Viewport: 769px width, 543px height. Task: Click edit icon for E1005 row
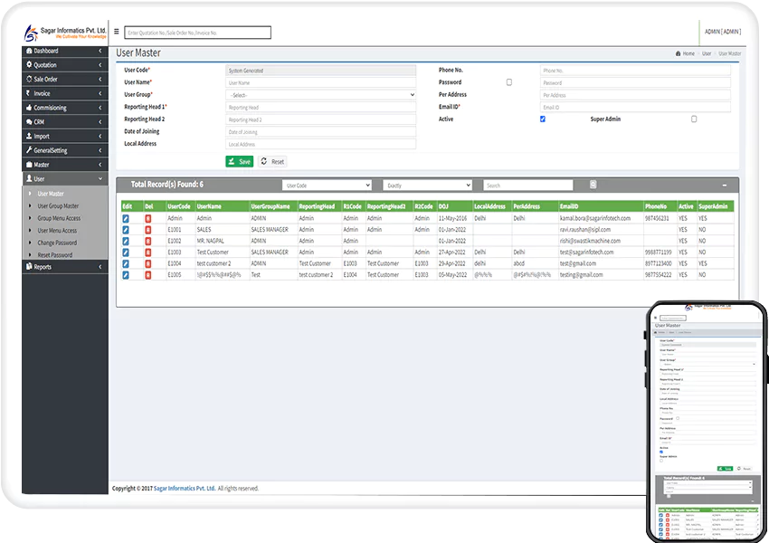tap(126, 275)
